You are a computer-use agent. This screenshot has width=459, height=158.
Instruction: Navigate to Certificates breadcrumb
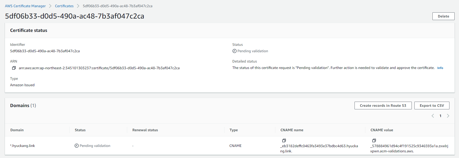[64, 6]
